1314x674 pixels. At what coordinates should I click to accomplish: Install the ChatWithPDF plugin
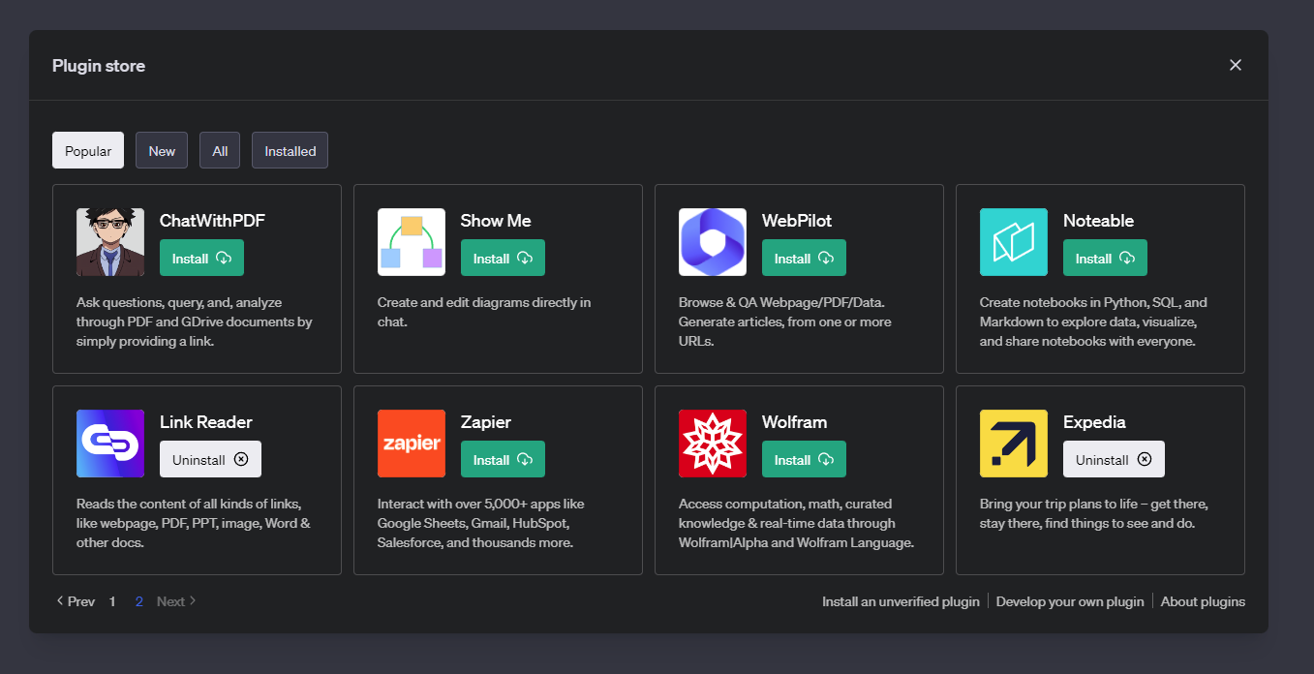[x=201, y=258]
